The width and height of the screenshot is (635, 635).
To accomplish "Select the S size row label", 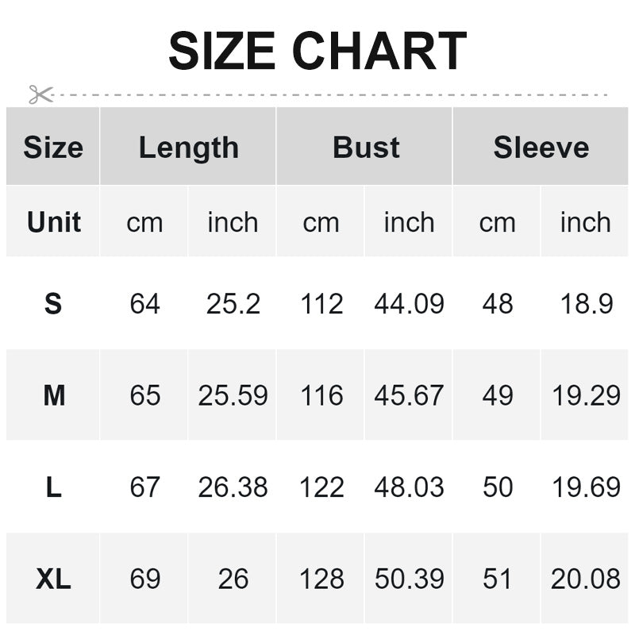I will click(x=53, y=304).
